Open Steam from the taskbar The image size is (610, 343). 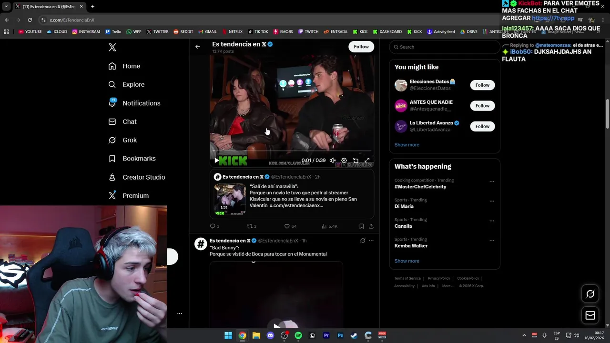(x=354, y=335)
